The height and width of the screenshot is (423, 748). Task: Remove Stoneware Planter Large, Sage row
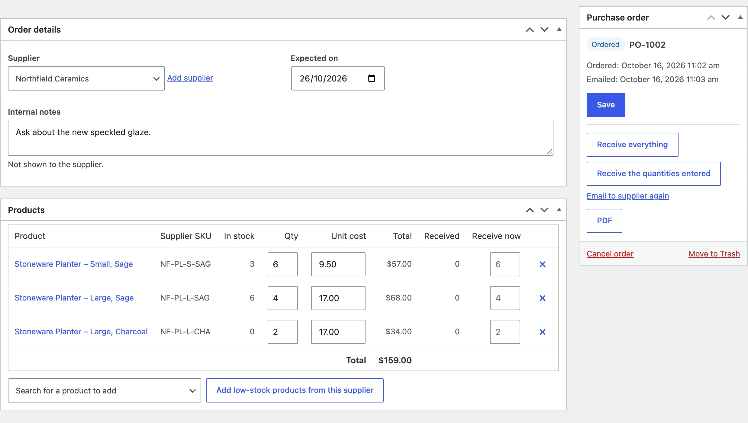coord(542,298)
